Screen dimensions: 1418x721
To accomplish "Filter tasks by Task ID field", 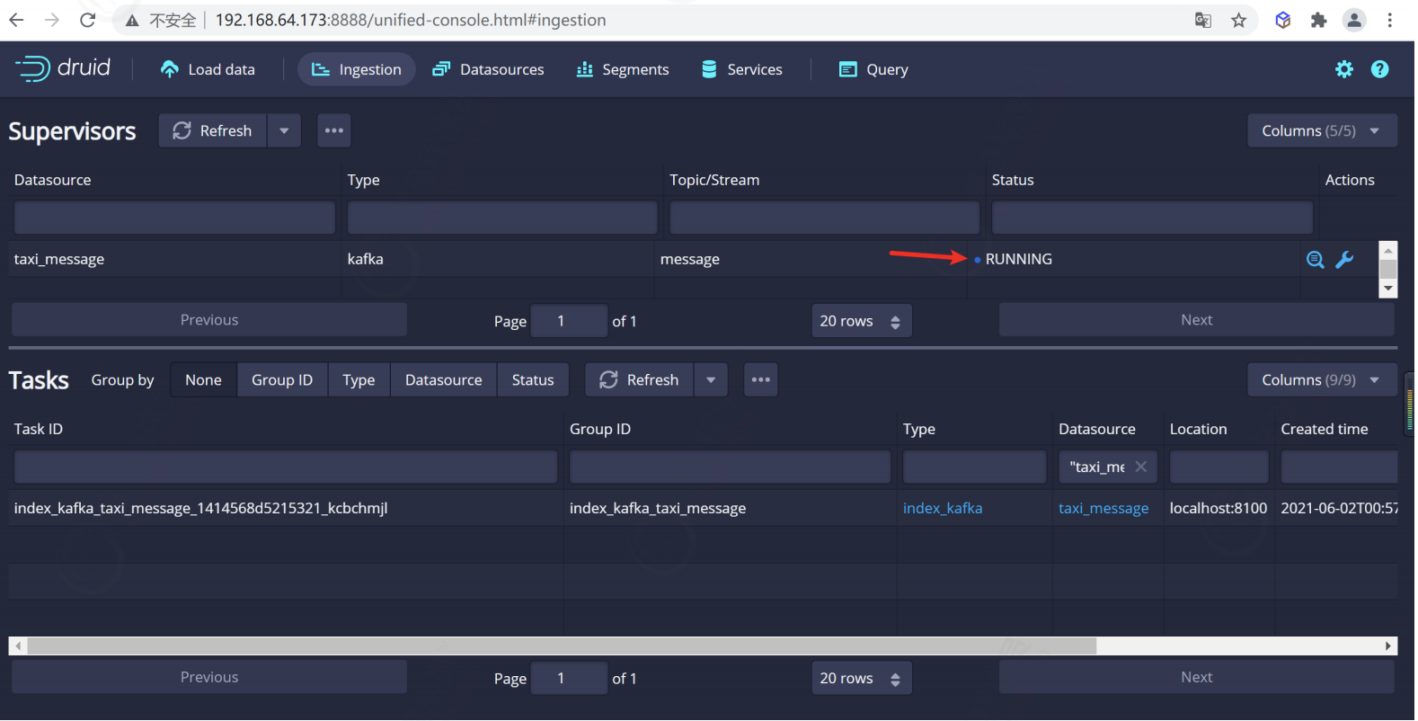I will click(286, 467).
